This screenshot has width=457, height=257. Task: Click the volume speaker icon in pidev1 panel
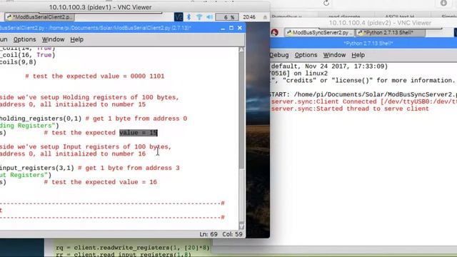coord(209,17)
